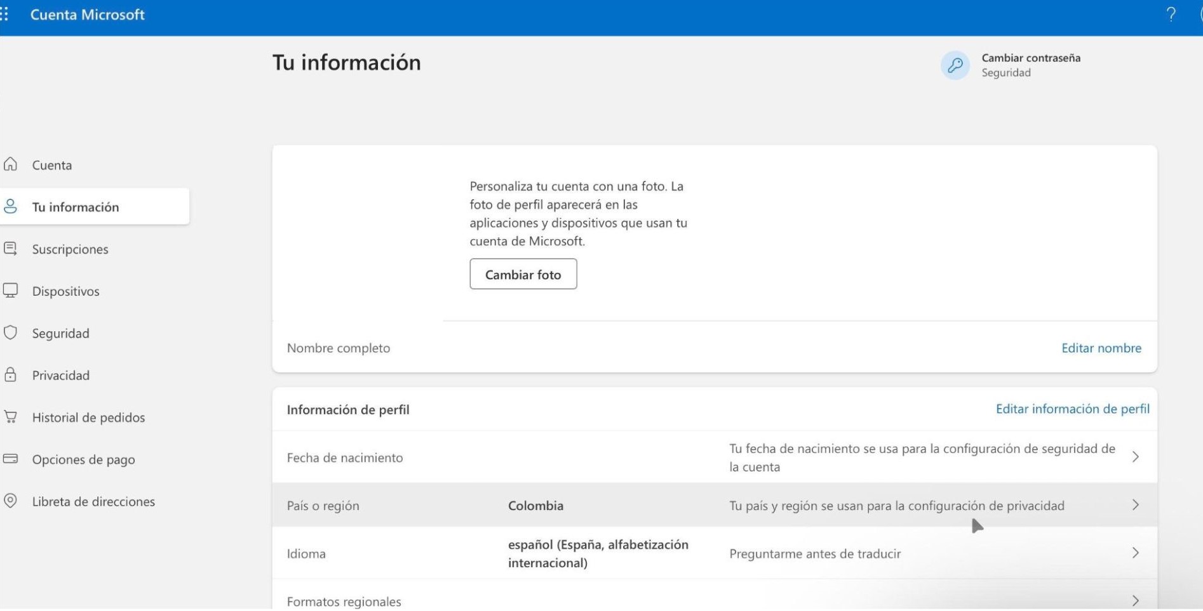Expand the Formatos regionales row chevron
Image resolution: width=1203 pixels, height=611 pixels.
1135,600
